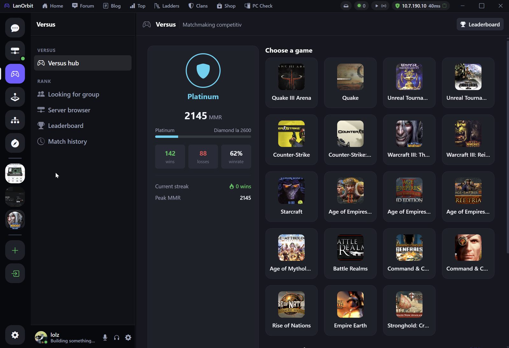
Task: Open the Ladders menu in top bar
Action: tap(167, 6)
